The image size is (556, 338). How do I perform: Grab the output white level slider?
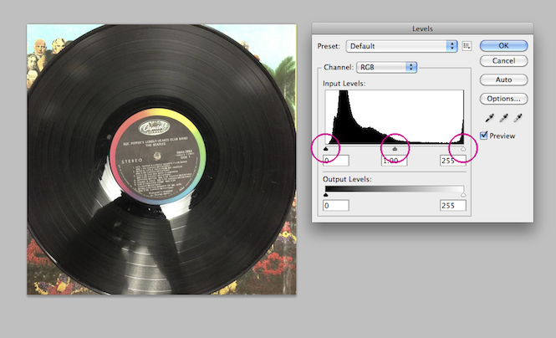coord(463,195)
